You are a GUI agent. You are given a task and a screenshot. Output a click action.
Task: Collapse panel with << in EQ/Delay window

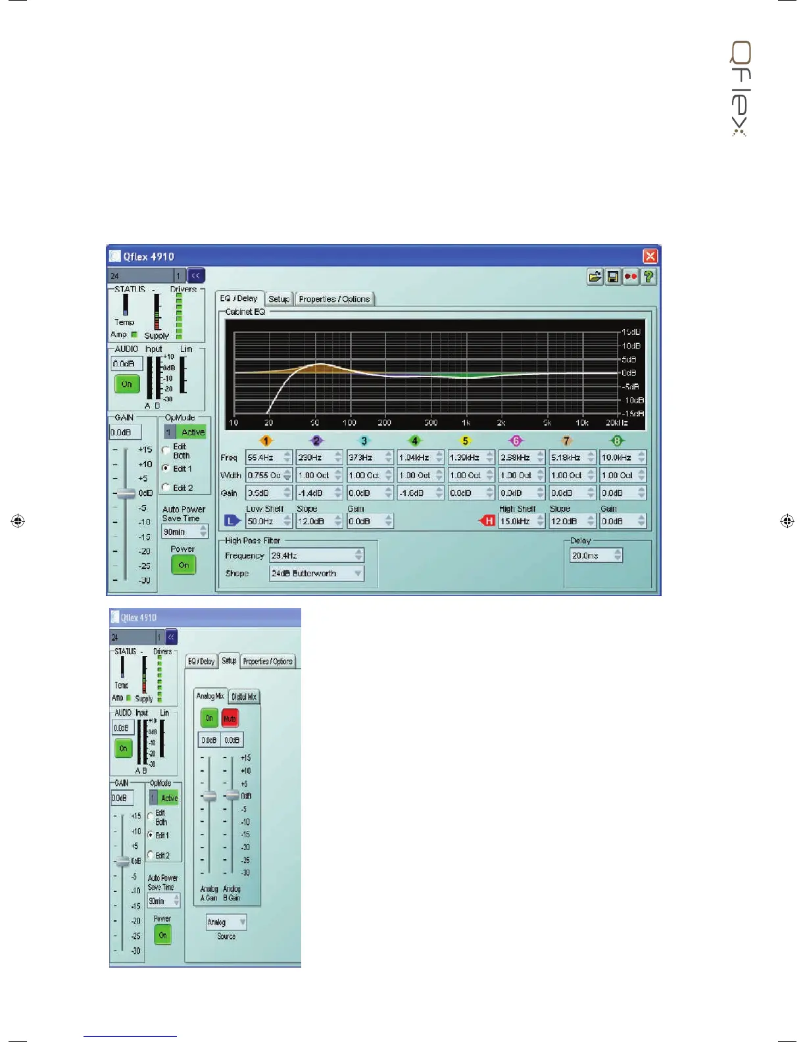196,276
